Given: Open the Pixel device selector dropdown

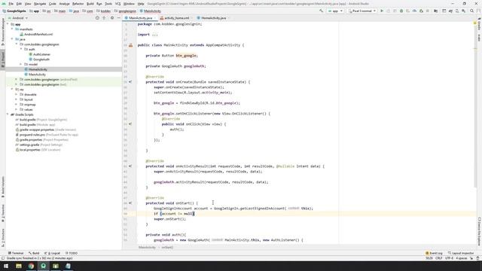Looking at the screenshot, I should pos(362,11).
